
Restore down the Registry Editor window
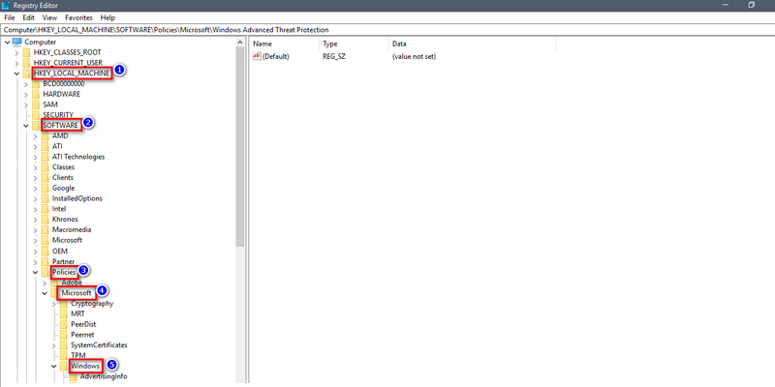pos(752,5)
